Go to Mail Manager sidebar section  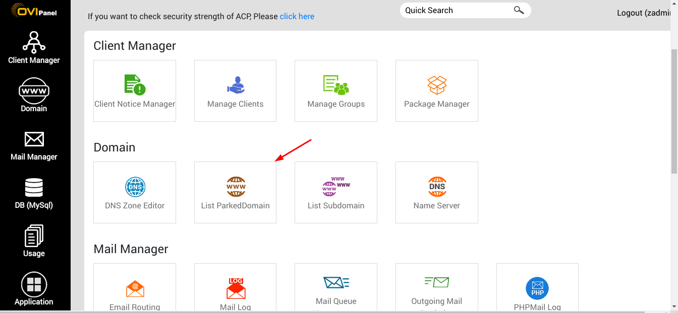[x=34, y=146]
